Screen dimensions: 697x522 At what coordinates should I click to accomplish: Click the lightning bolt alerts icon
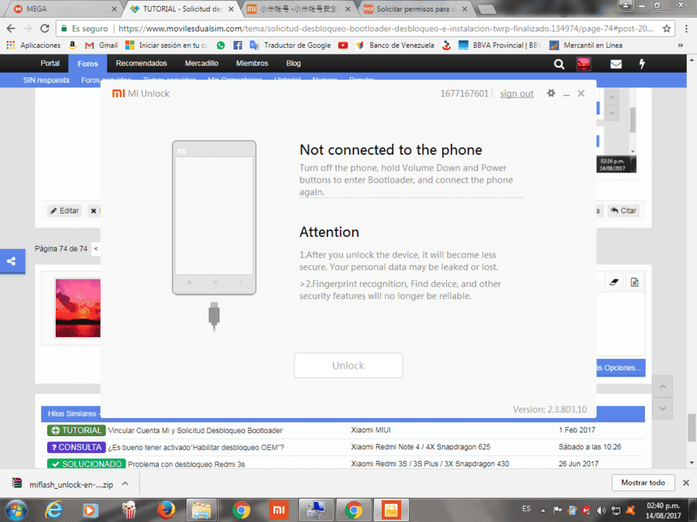click(642, 64)
